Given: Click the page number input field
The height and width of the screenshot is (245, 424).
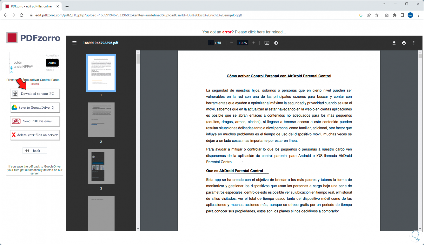Looking at the screenshot, I should tap(211, 43).
